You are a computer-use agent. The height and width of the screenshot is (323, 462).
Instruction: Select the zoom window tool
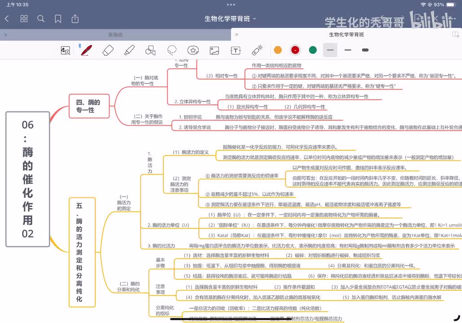tap(65, 50)
